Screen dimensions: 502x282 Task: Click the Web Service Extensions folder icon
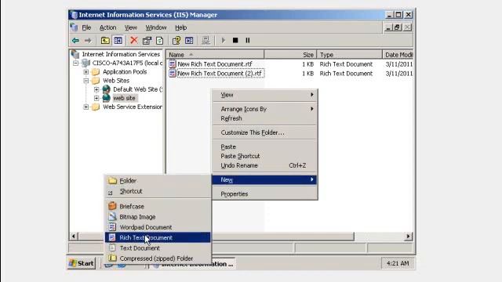pyautogui.click(x=96, y=107)
